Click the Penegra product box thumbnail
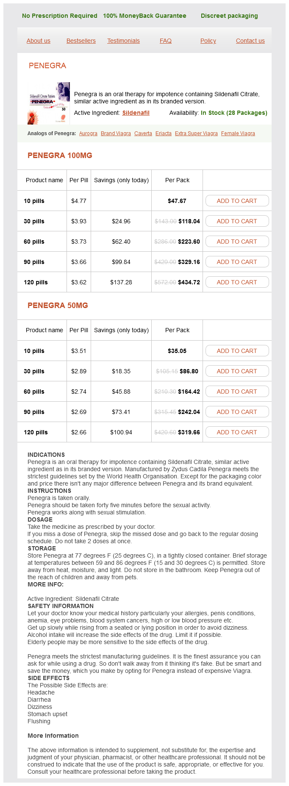The width and height of the screenshot is (289, 786). (48, 103)
